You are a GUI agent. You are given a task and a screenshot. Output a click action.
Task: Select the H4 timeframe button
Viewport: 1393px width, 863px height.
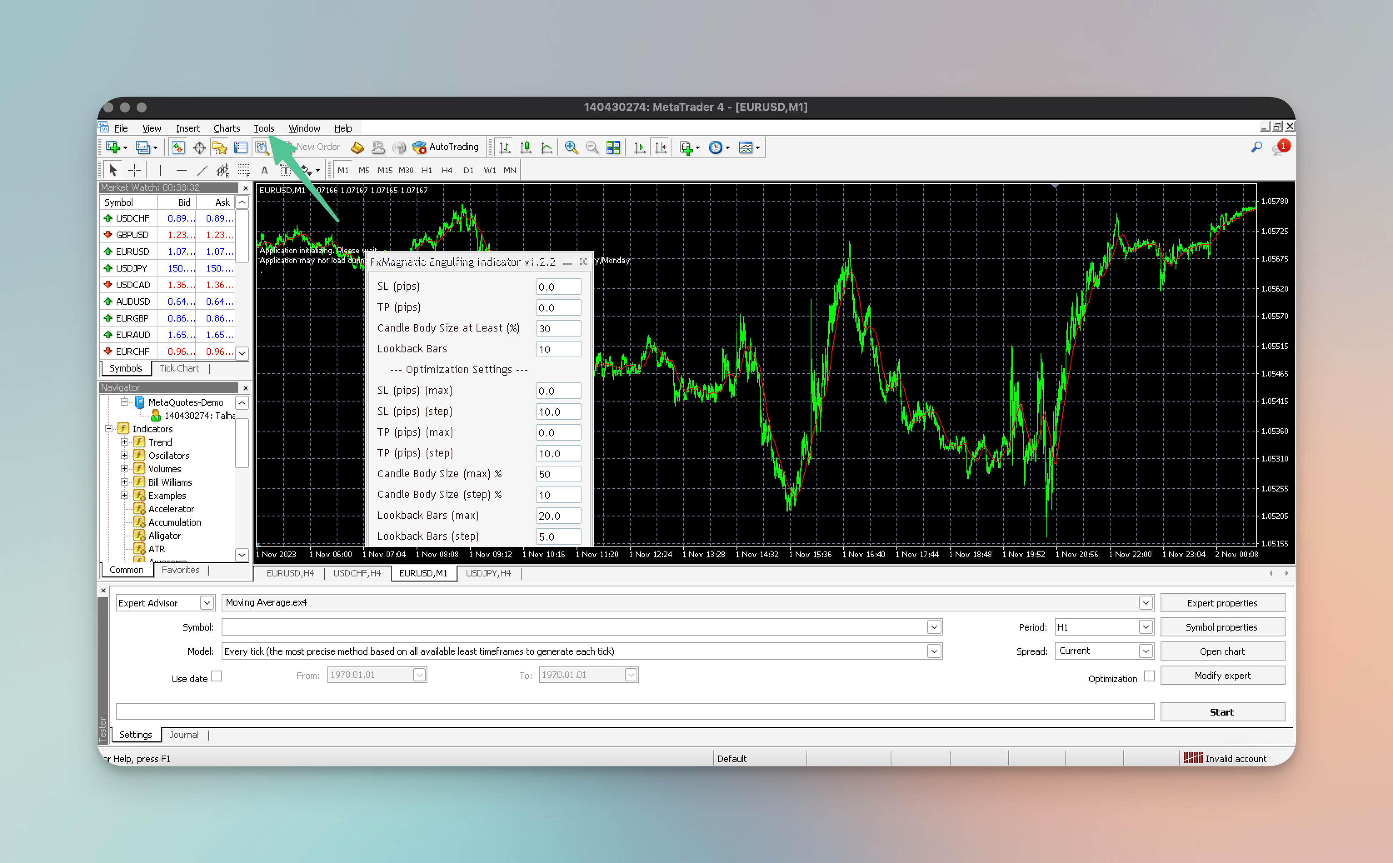[447, 170]
